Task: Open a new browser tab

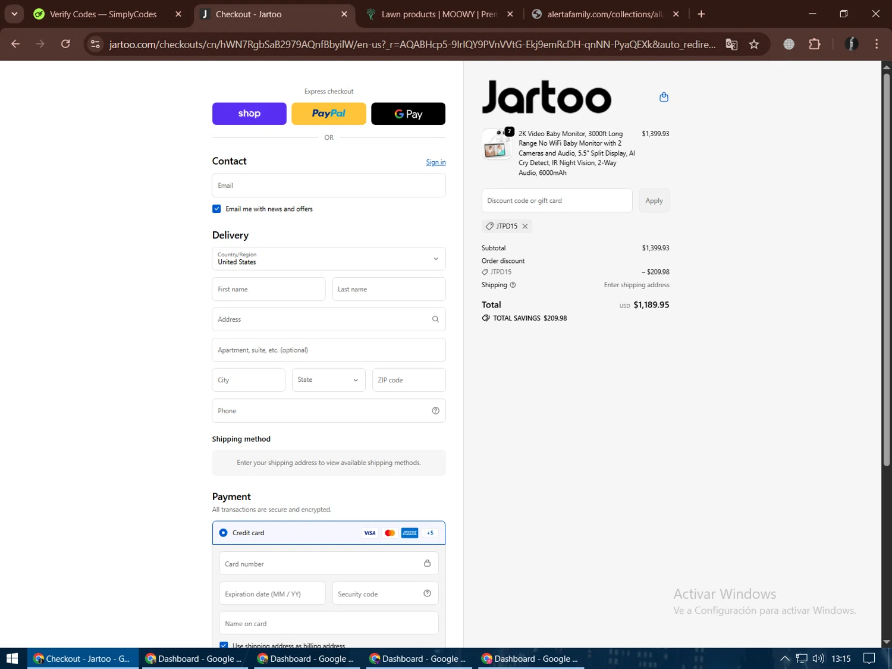Action: [701, 14]
